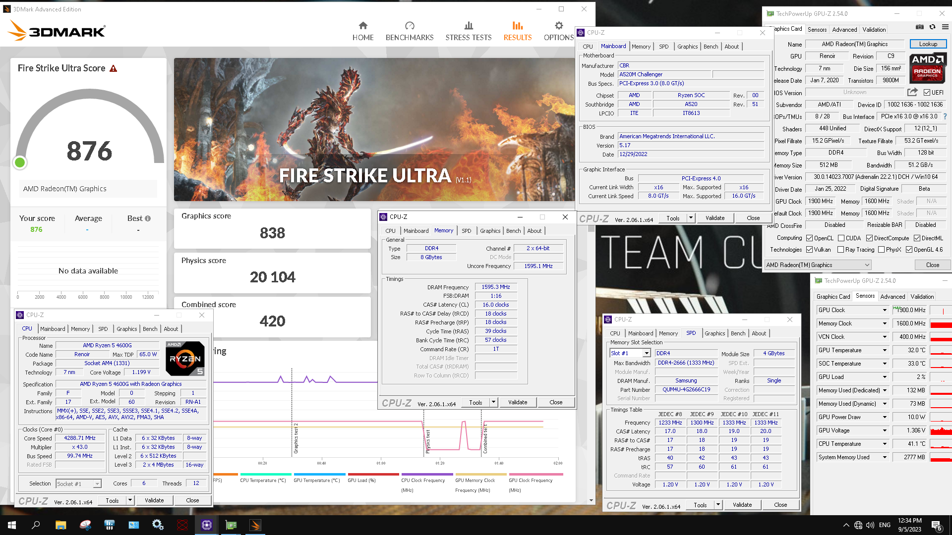Viewport: 952px width, 535px height.
Task: Toggle the OpenCL checkbox
Action: 809,238
